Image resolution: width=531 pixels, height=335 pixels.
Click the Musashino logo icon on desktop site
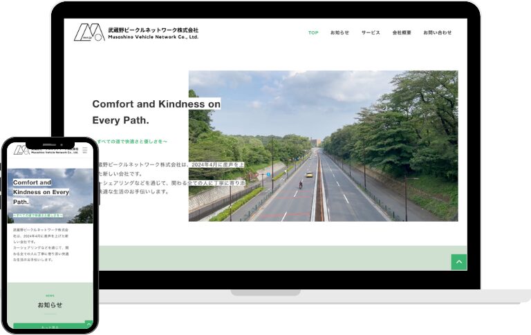pyautogui.click(x=89, y=32)
